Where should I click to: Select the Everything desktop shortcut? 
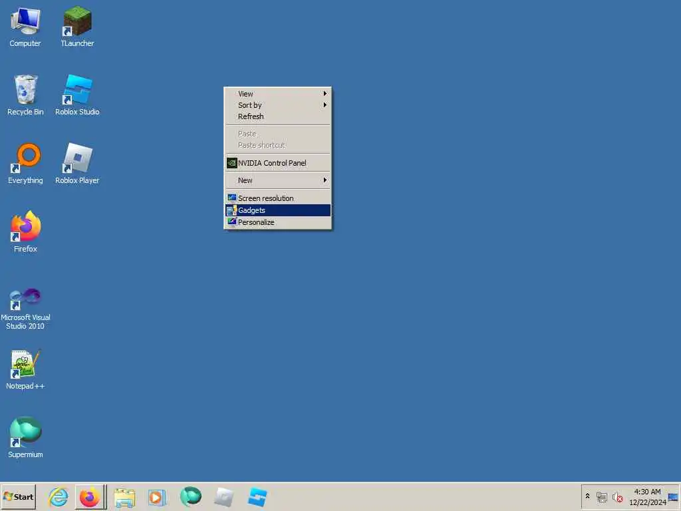coord(25,164)
